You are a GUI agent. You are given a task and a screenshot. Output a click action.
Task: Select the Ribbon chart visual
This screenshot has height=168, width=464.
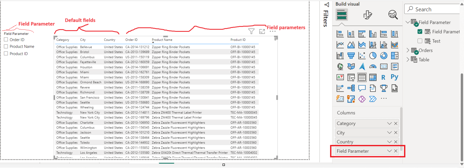tap(394, 45)
